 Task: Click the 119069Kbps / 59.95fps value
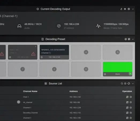116,24
